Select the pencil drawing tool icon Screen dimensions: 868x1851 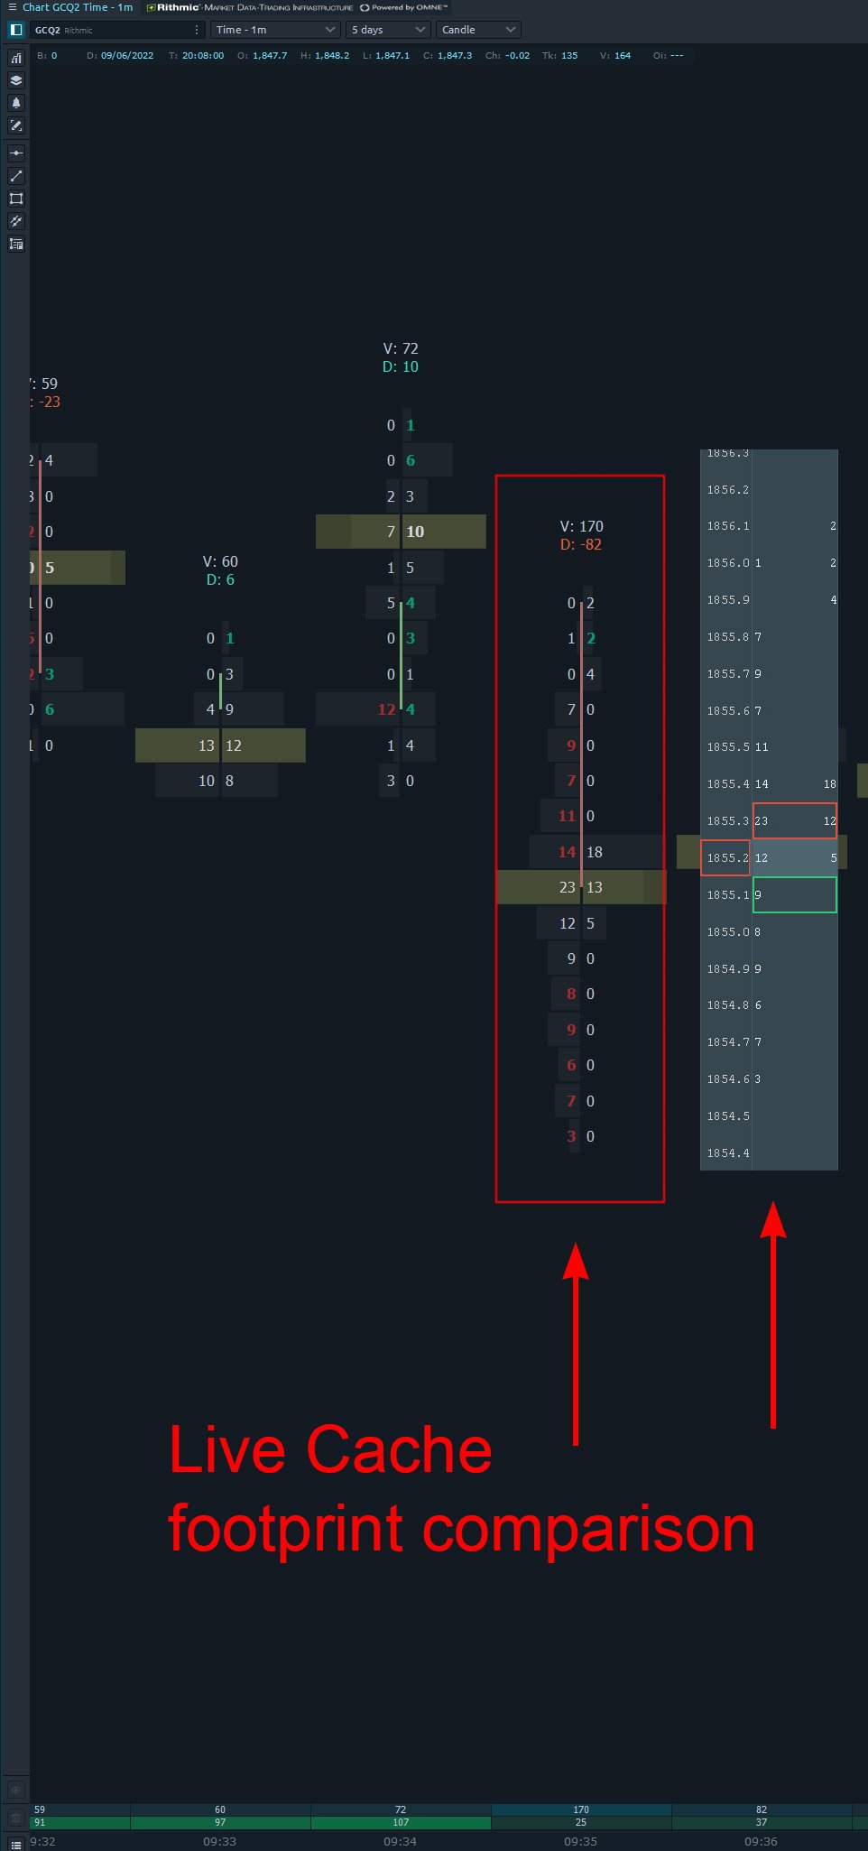coord(16,125)
